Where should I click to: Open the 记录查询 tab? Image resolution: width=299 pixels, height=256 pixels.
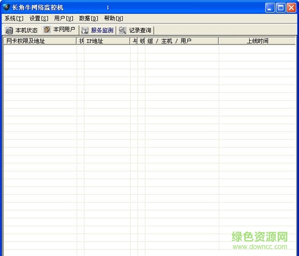coord(136,30)
